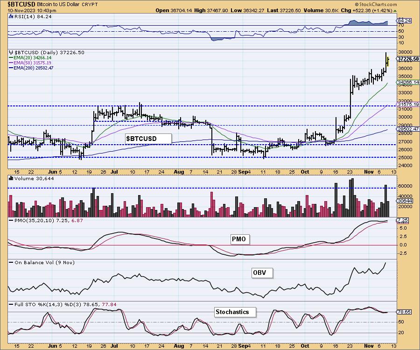Viewport: 420px width, 350px height.
Task: Click the 7.25 PMO value tag
Action: pos(403,220)
